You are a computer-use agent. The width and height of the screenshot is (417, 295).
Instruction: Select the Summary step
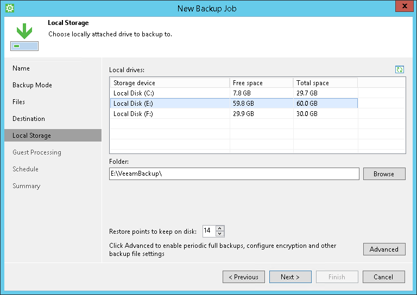pos(26,186)
